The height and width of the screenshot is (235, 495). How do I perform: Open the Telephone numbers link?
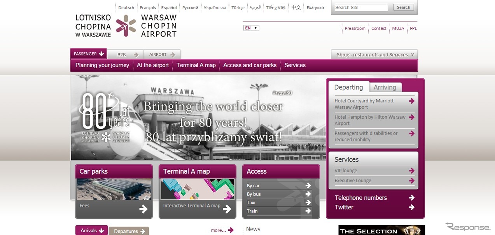click(361, 198)
